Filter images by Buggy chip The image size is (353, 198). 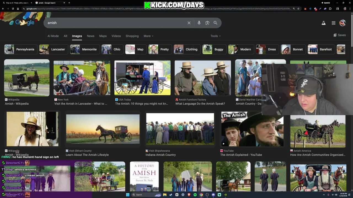[215, 50]
